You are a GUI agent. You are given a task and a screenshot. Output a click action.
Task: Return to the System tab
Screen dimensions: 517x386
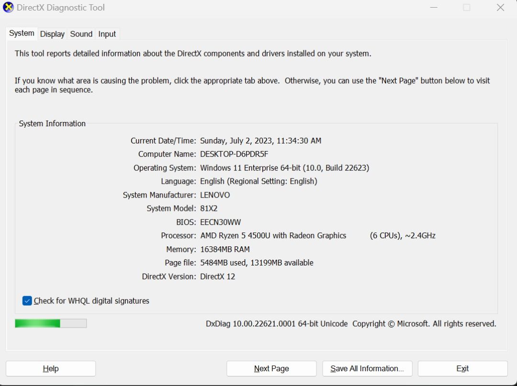(21, 33)
